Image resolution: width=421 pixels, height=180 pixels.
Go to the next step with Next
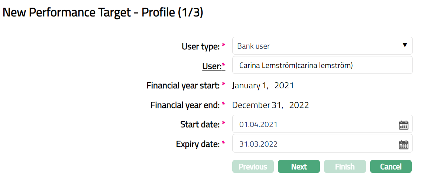tap(299, 167)
